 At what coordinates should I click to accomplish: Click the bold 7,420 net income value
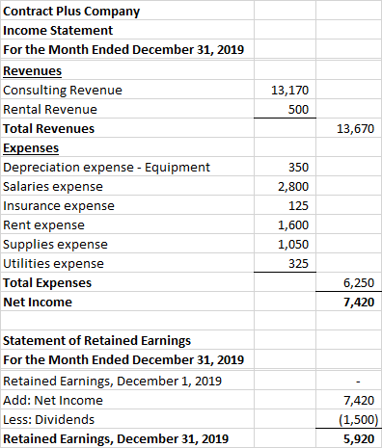pos(359,303)
